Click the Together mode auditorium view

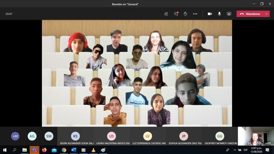[x=137, y=73]
